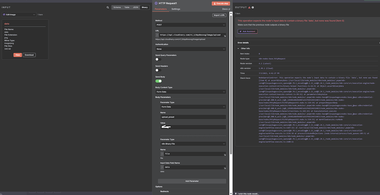The height and width of the screenshot is (195, 380).
Task: Switch to the Settings tab
Action: pyautogui.click(x=176, y=9)
